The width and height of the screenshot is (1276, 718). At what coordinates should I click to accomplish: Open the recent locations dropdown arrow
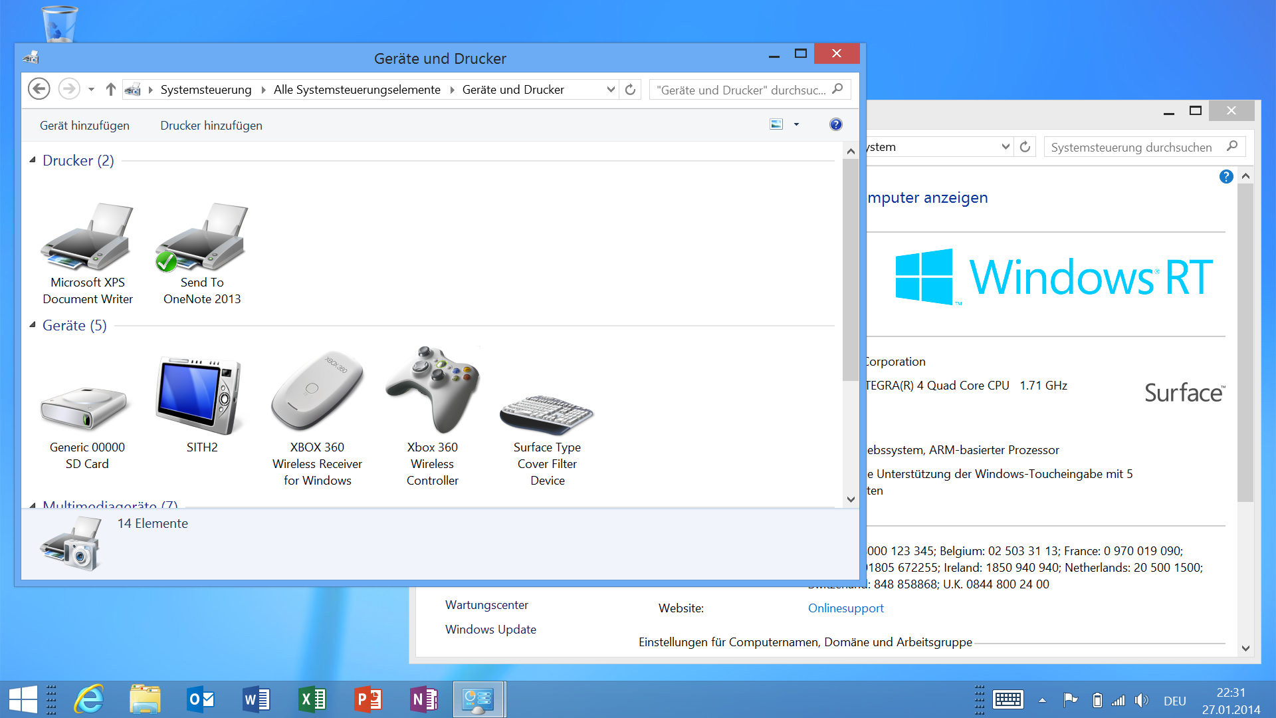91,89
